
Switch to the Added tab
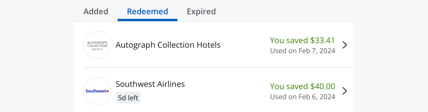coord(96,11)
